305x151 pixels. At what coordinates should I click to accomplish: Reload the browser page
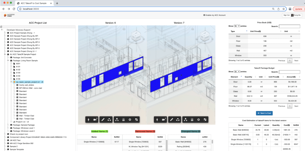14,9
